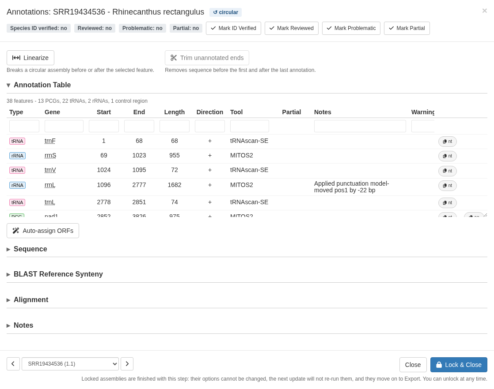Click the End filter input
Screen dimensions: 494x389
pos(139,126)
